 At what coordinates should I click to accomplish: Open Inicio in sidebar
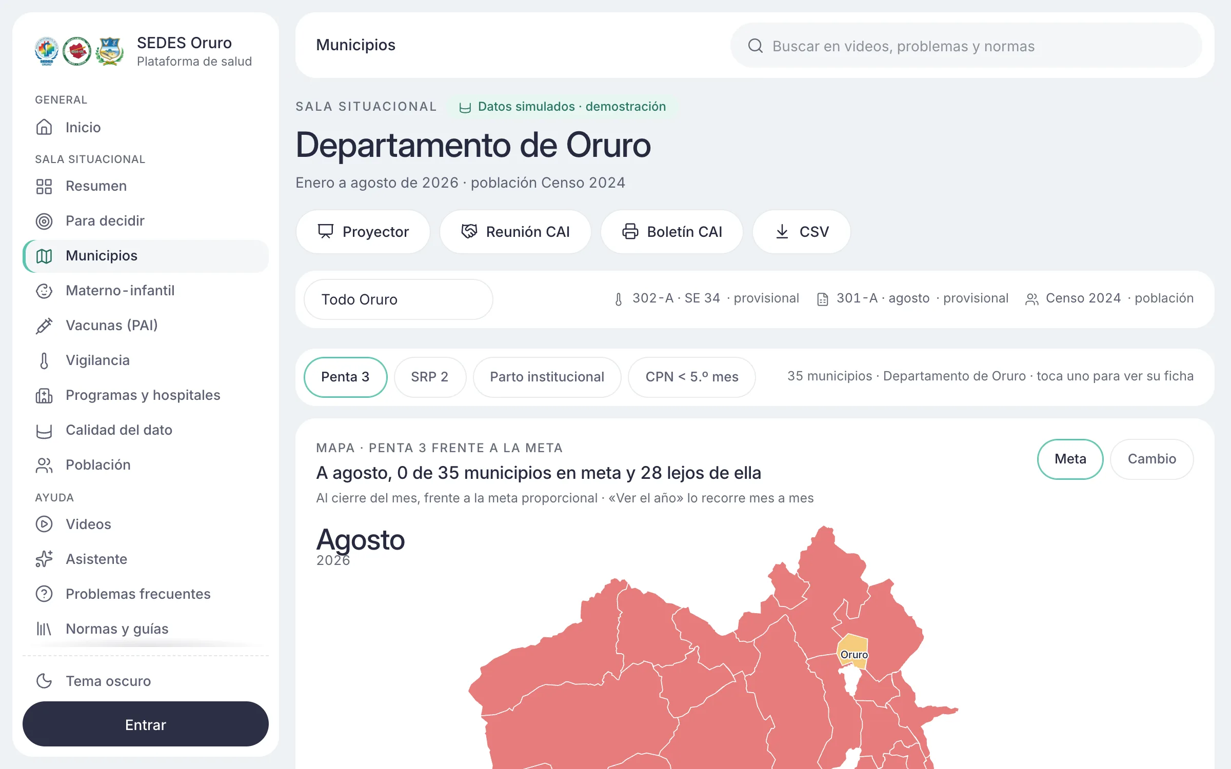point(146,127)
